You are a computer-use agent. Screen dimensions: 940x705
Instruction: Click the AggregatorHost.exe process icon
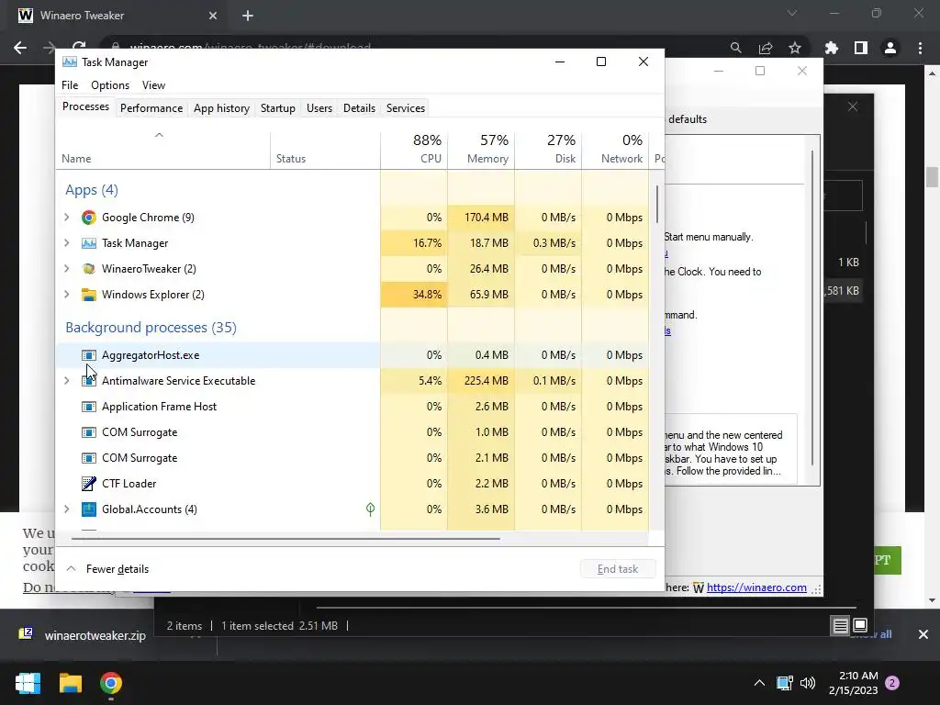89,355
